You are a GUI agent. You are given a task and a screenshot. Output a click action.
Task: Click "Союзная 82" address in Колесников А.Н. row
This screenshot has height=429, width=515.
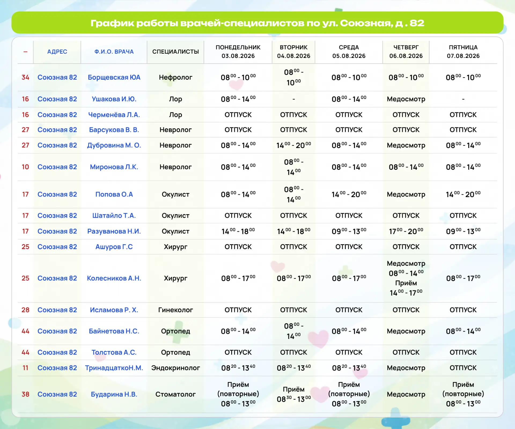point(57,278)
